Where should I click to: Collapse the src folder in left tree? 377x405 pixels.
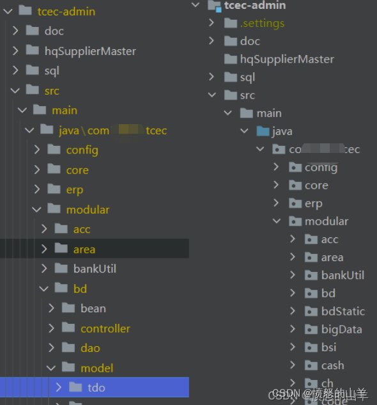pyautogui.click(x=15, y=90)
